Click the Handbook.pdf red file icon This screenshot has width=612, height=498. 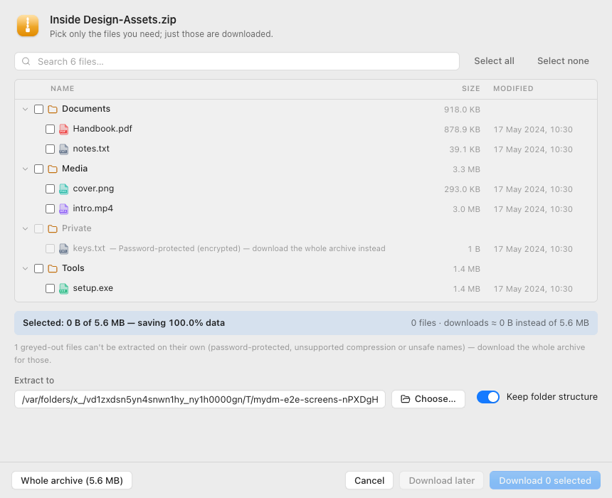pos(63,129)
